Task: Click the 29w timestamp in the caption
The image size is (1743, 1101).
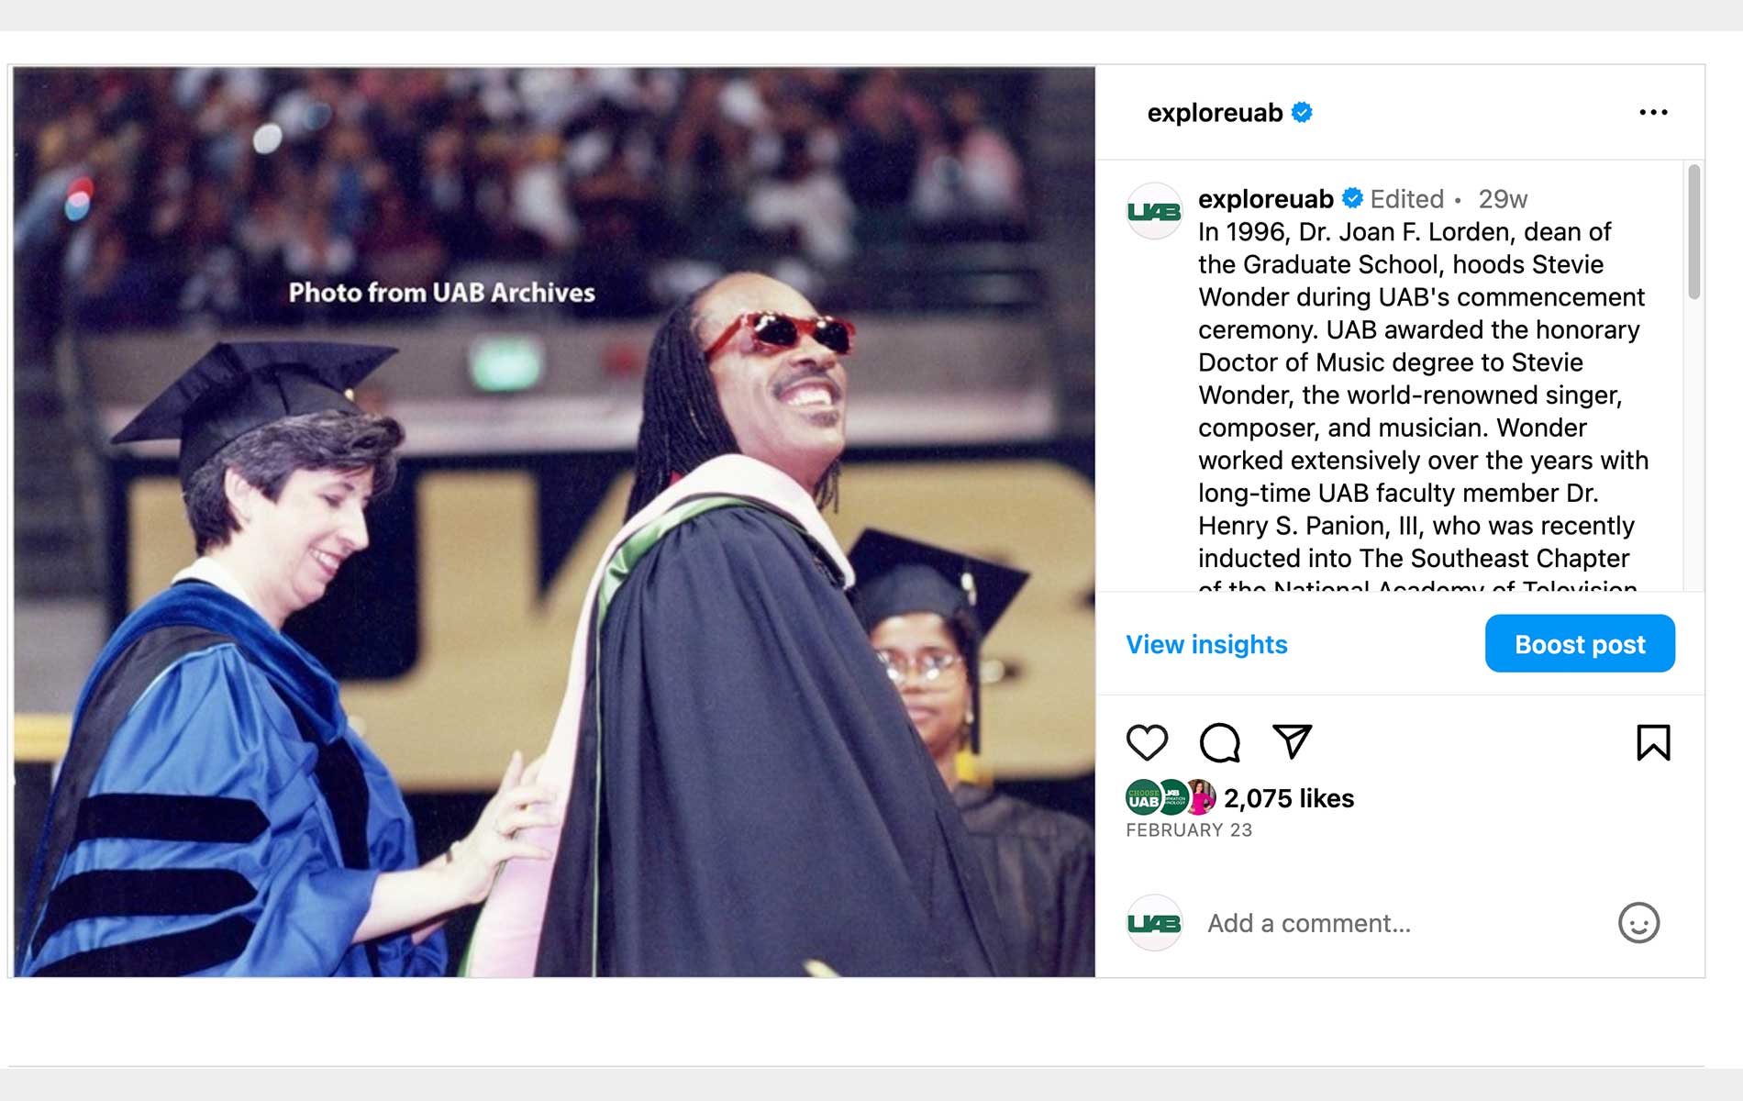Action: coord(1503,199)
